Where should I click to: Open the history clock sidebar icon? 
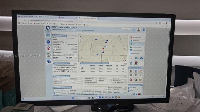point(48,55)
